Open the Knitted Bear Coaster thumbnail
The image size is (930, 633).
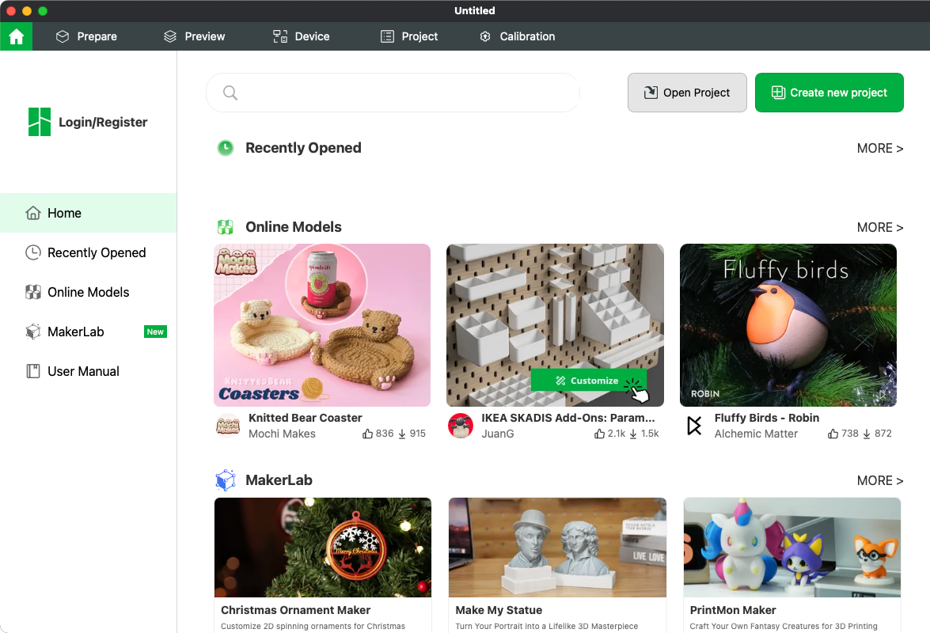322,324
